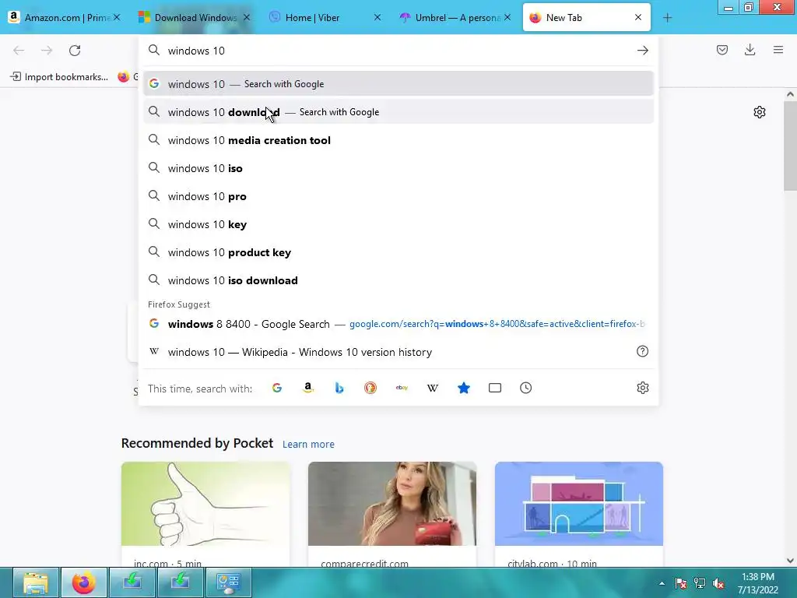Select 'windows 10 download' suggestion
Screen dimensions: 797x598
pos(398,112)
